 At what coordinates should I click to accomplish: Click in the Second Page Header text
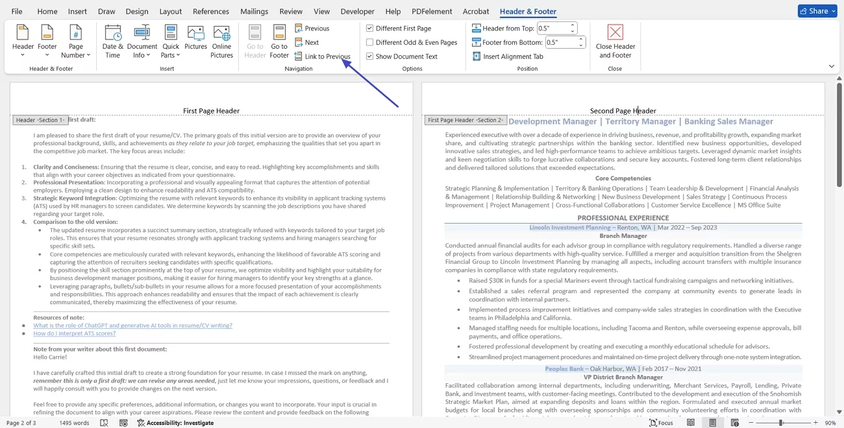[x=623, y=111]
